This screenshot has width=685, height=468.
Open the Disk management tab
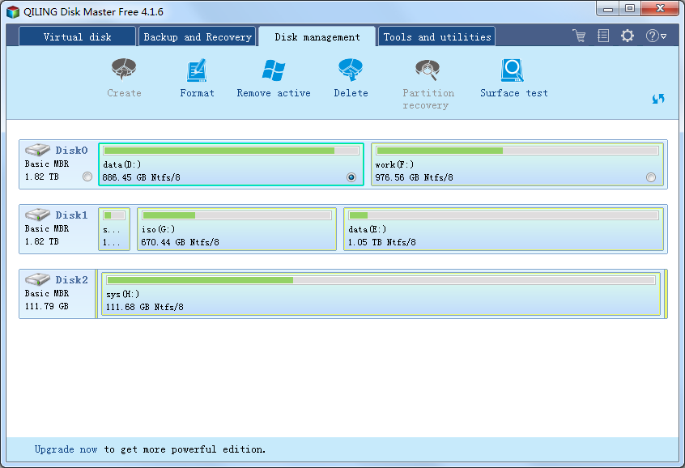point(317,36)
